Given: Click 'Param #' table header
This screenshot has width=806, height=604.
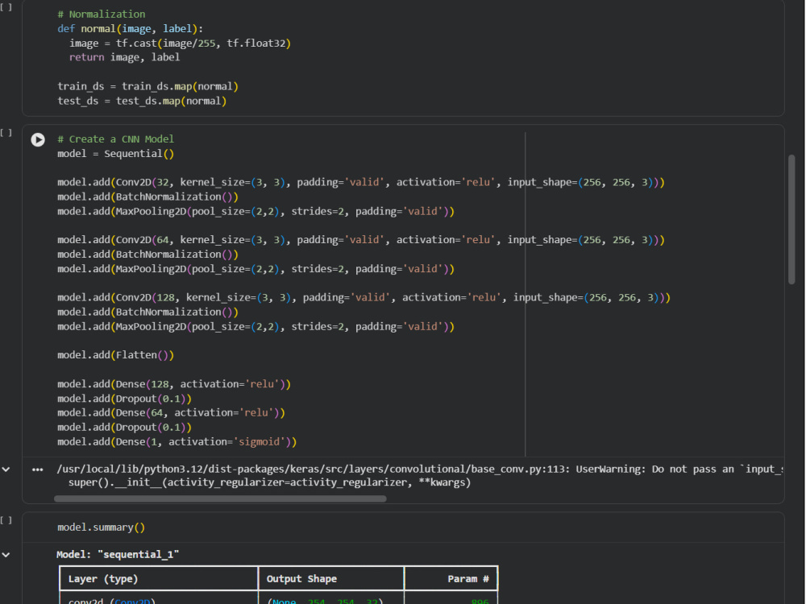Looking at the screenshot, I should (468, 579).
